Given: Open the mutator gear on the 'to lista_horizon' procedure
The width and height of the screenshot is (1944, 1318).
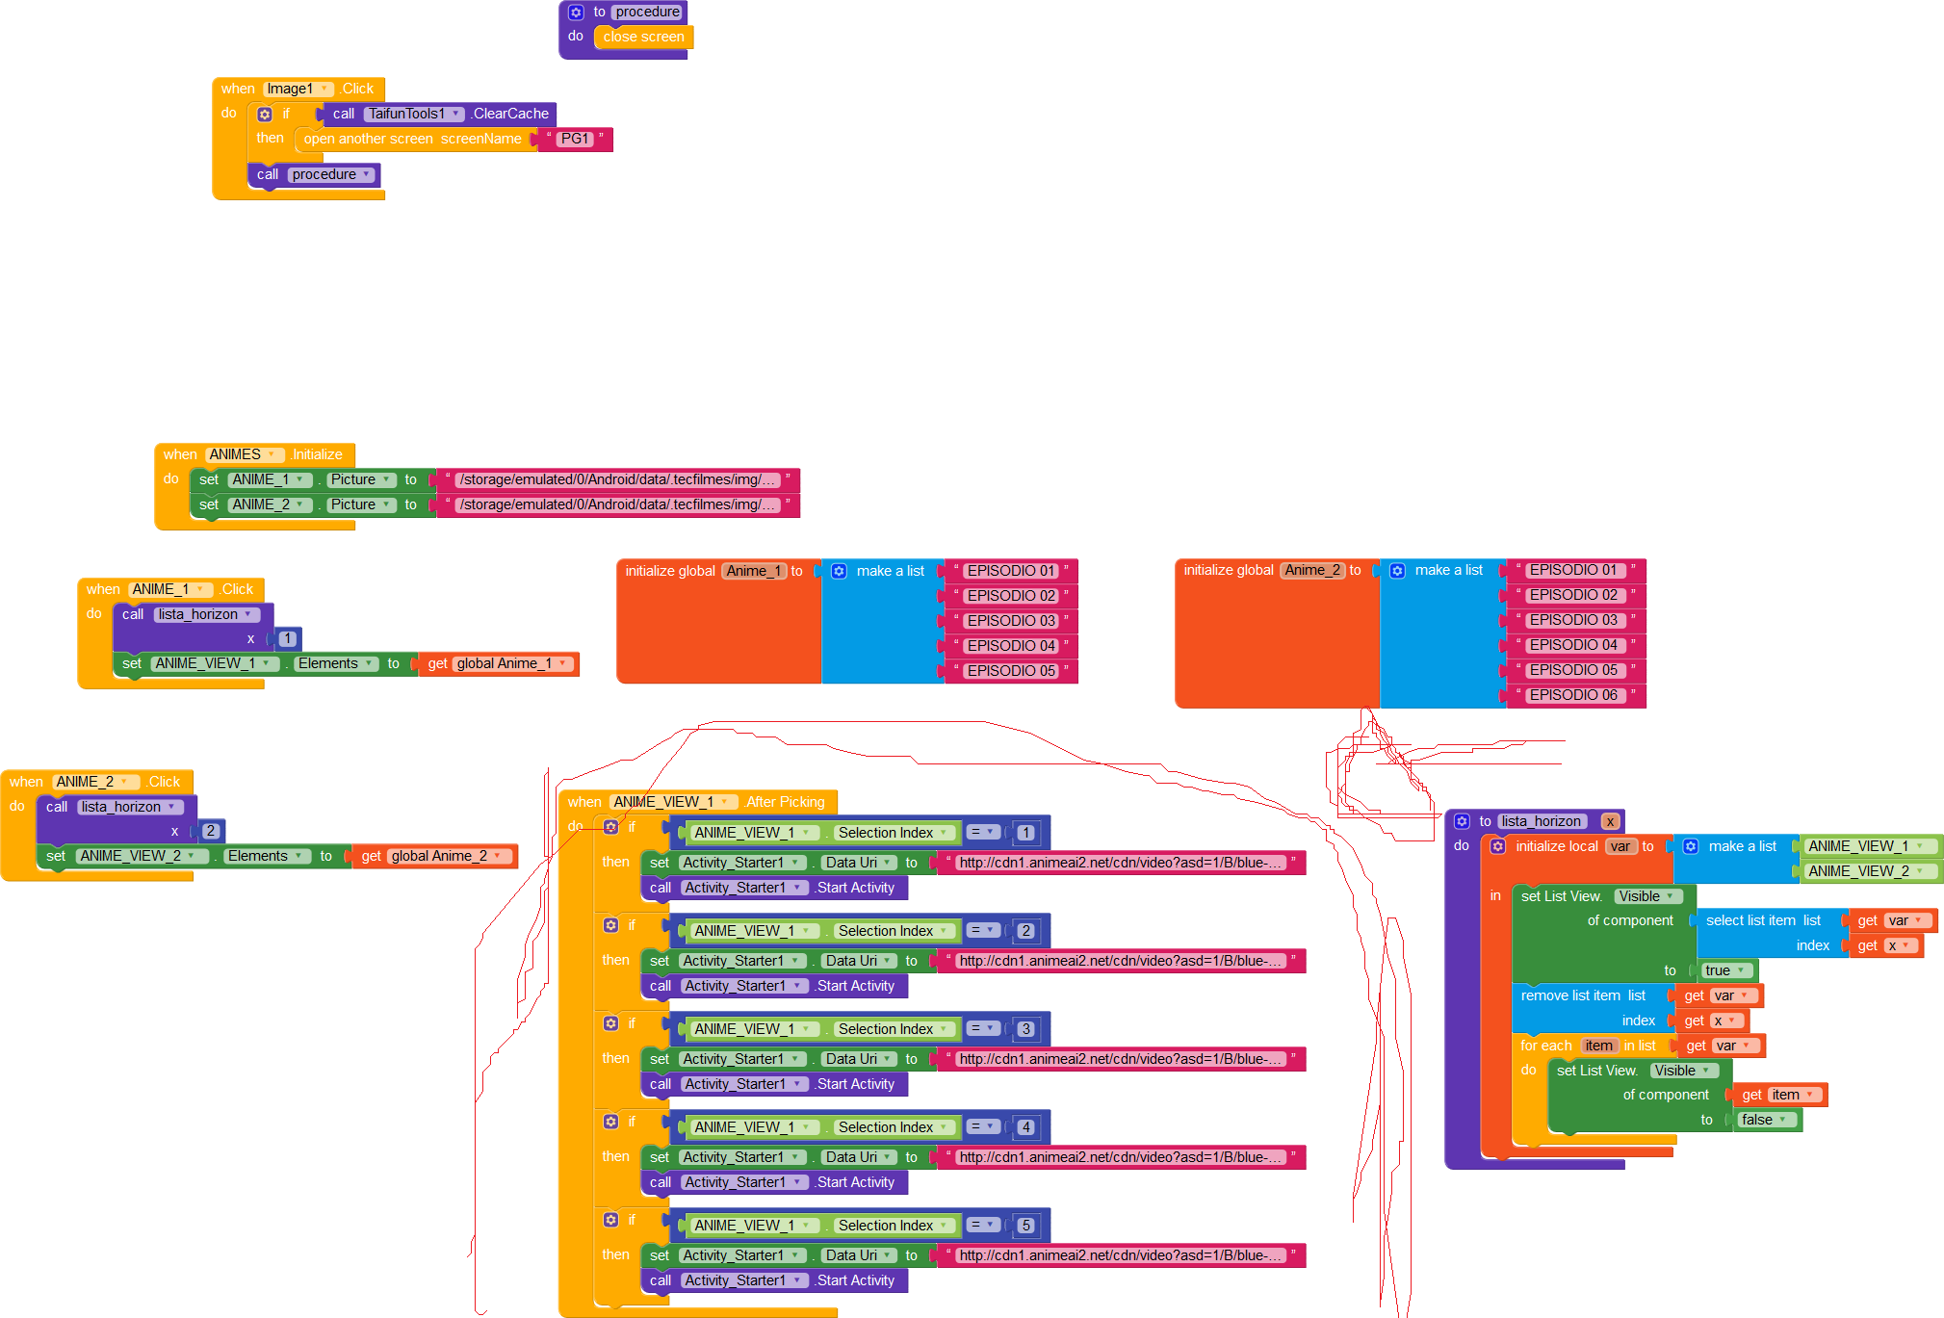Looking at the screenshot, I should 1462,821.
